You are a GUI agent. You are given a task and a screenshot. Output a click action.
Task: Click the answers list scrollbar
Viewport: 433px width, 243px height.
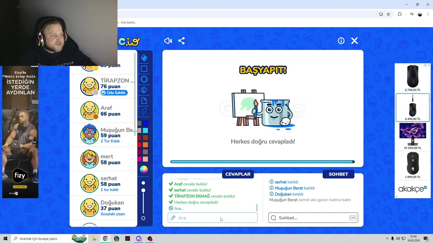click(257, 207)
